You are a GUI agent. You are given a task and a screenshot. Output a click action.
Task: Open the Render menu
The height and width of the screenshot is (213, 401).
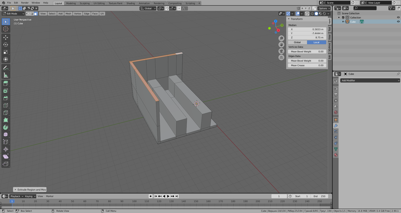click(26, 3)
